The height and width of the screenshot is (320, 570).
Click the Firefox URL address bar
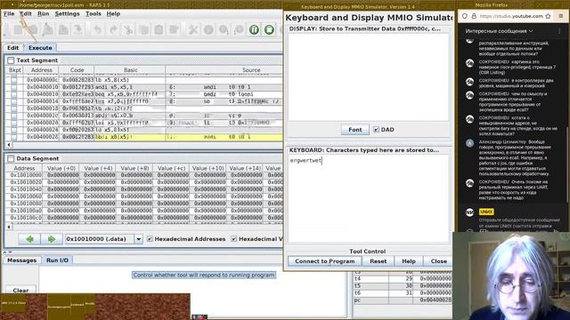coord(510,16)
